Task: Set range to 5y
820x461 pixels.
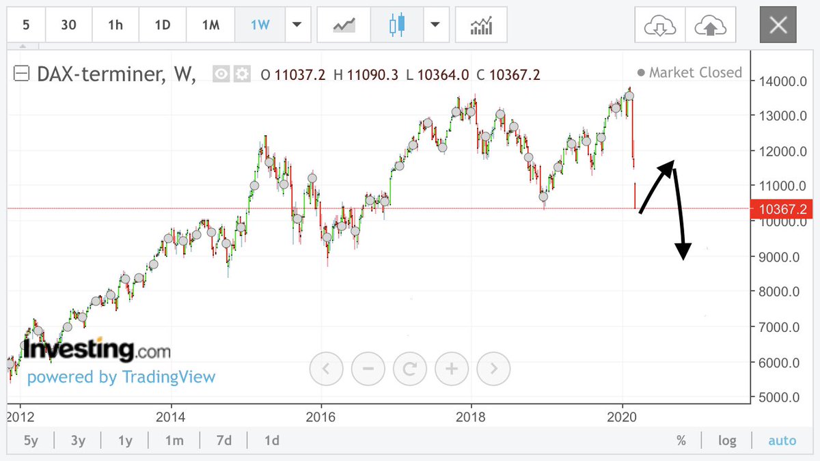Action: 31,441
